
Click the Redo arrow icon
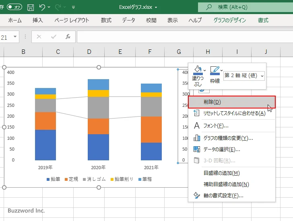58,7
